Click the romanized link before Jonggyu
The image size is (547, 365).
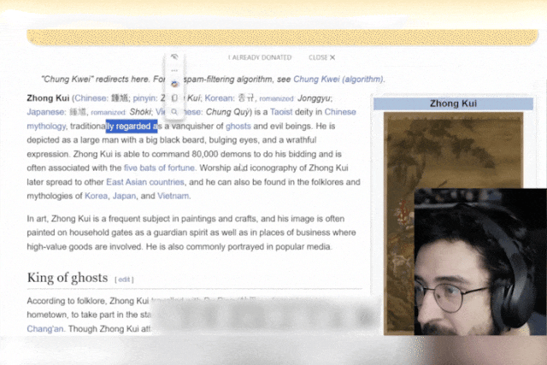tap(276, 99)
